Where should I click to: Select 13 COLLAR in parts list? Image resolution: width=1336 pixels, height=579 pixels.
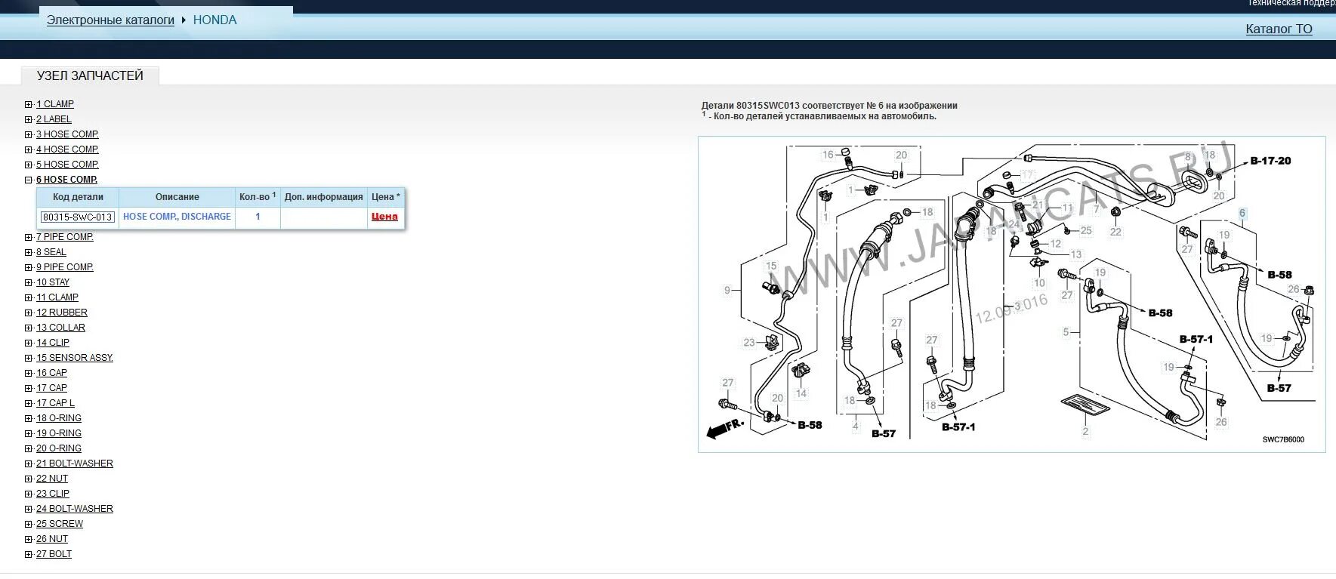click(x=60, y=328)
